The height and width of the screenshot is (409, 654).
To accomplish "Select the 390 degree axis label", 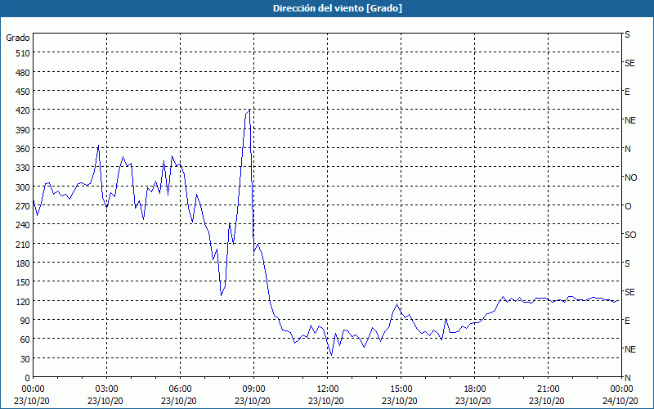I will point(23,130).
